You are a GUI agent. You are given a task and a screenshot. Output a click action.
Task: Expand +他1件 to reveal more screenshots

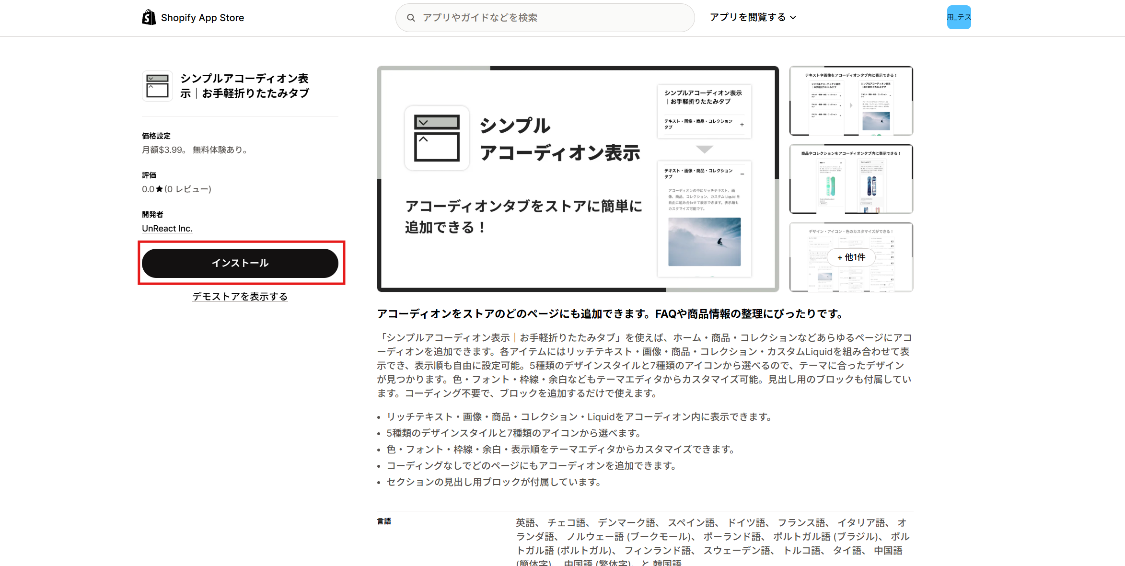[850, 257]
